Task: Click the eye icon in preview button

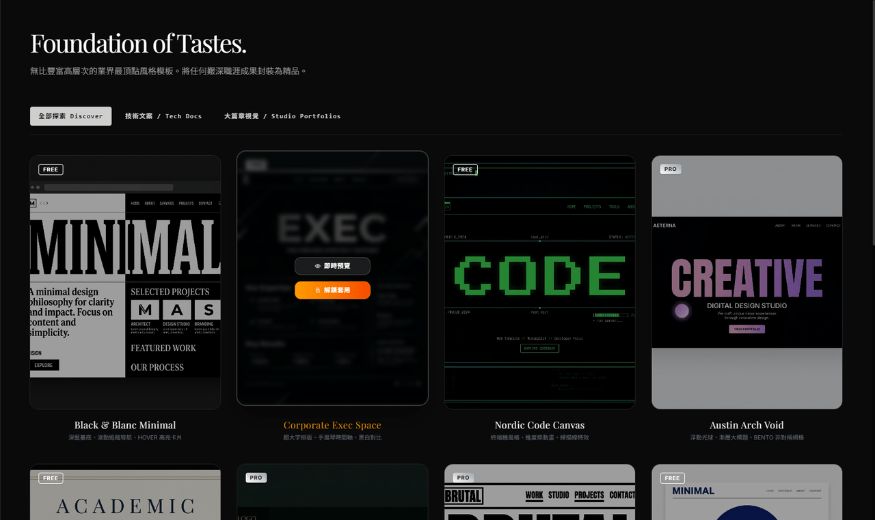Action: [318, 266]
